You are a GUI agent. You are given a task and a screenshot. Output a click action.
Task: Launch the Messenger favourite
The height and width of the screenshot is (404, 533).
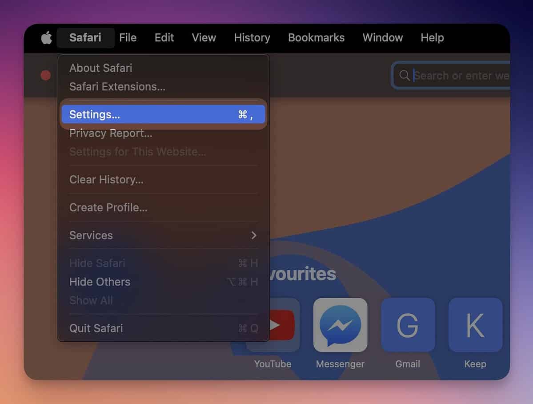[340, 325]
